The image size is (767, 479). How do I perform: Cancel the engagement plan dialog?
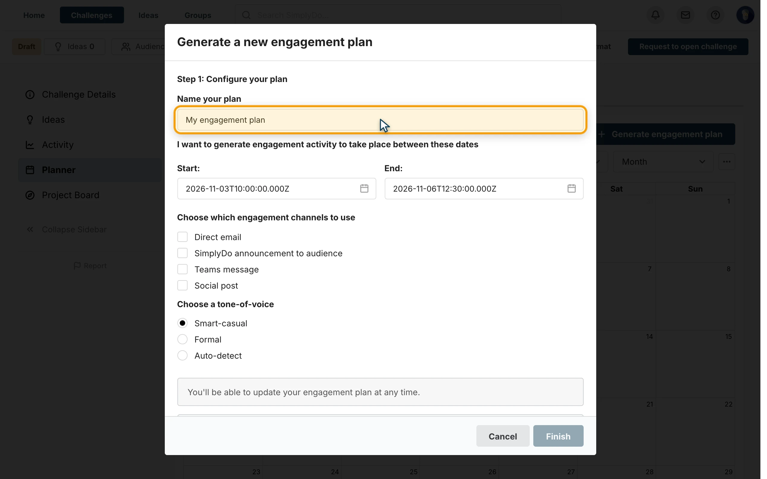(x=503, y=436)
